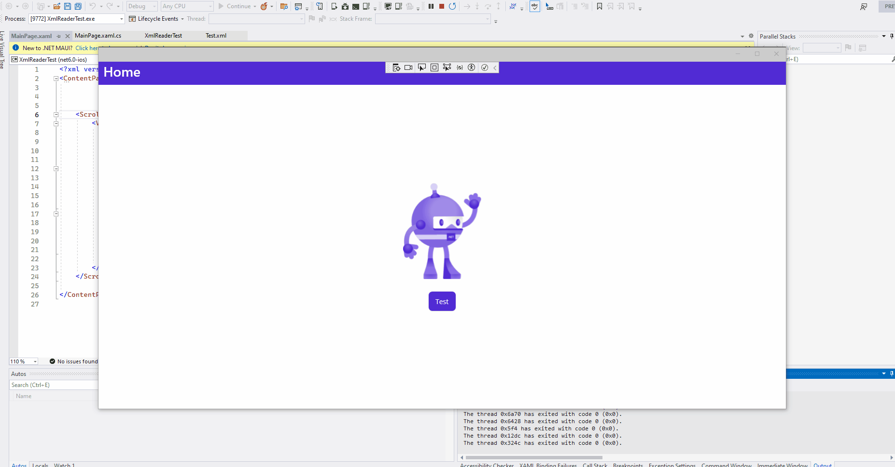The height and width of the screenshot is (467, 895).
Task: Click the Open File folder icon
Action: point(57,6)
